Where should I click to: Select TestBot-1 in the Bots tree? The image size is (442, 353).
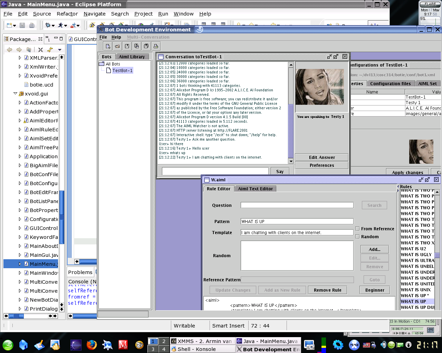(122, 70)
